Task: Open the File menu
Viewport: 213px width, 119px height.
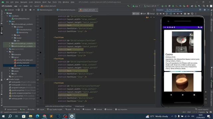Action: point(7,2)
